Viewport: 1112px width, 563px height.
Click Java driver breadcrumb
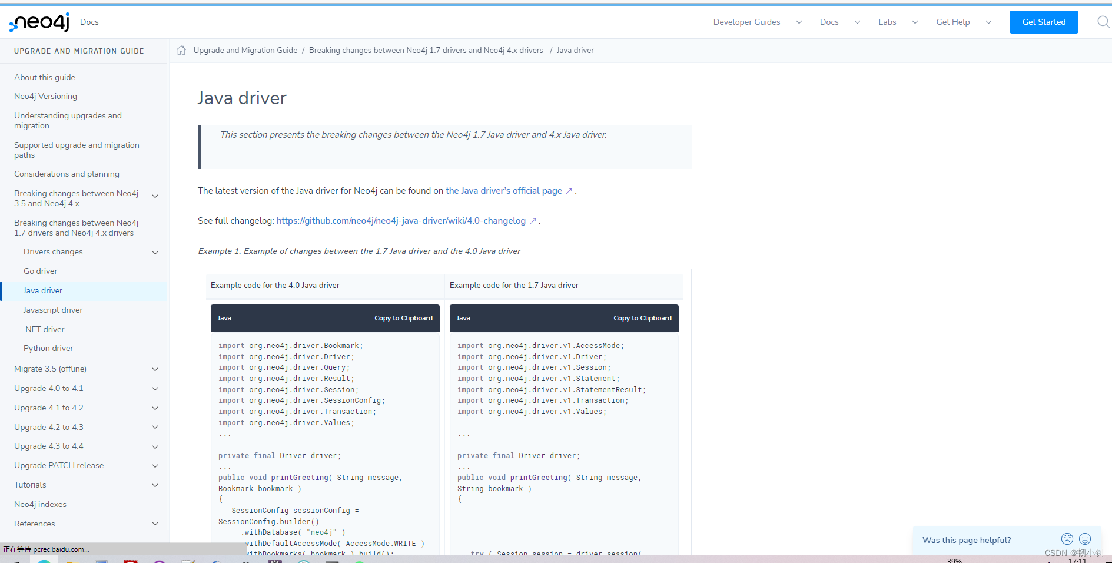click(575, 50)
